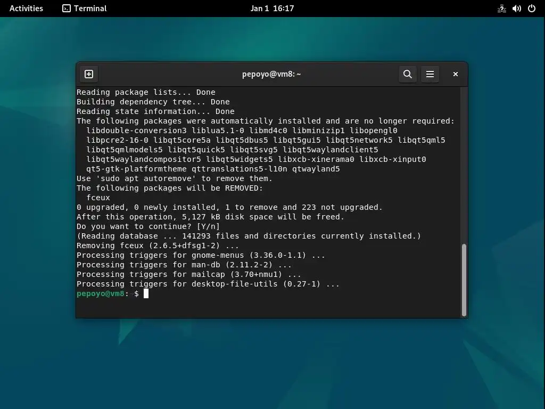Click the Activities button
This screenshot has width=545, height=409.
coord(26,9)
